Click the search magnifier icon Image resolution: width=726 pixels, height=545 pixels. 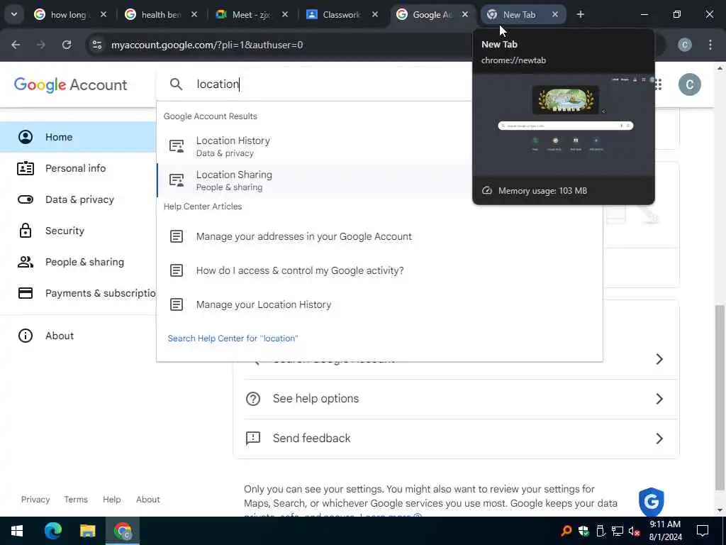(176, 84)
